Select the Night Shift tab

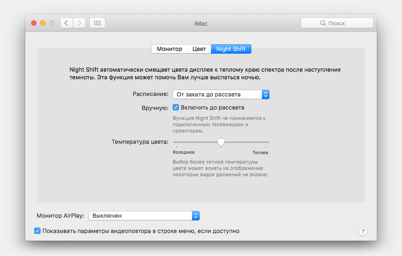[x=231, y=49]
